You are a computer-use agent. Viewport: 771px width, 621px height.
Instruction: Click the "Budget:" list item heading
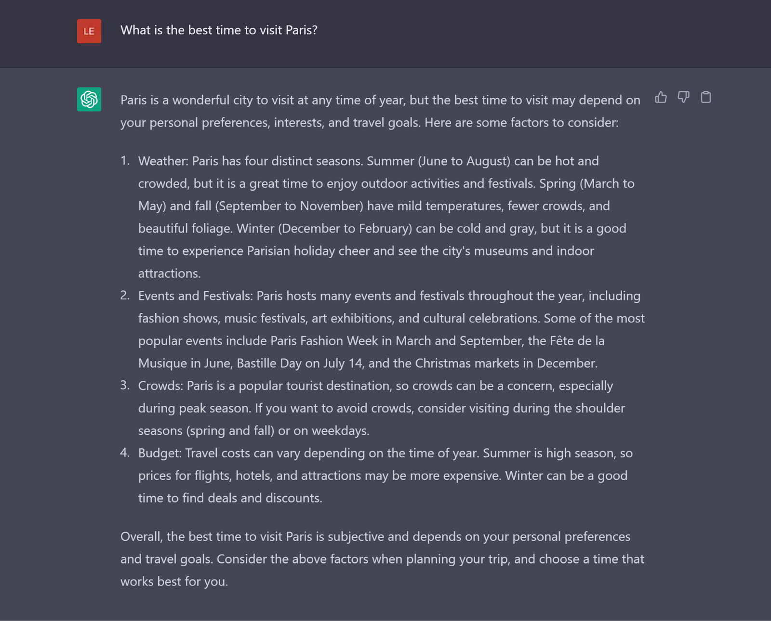tap(160, 453)
